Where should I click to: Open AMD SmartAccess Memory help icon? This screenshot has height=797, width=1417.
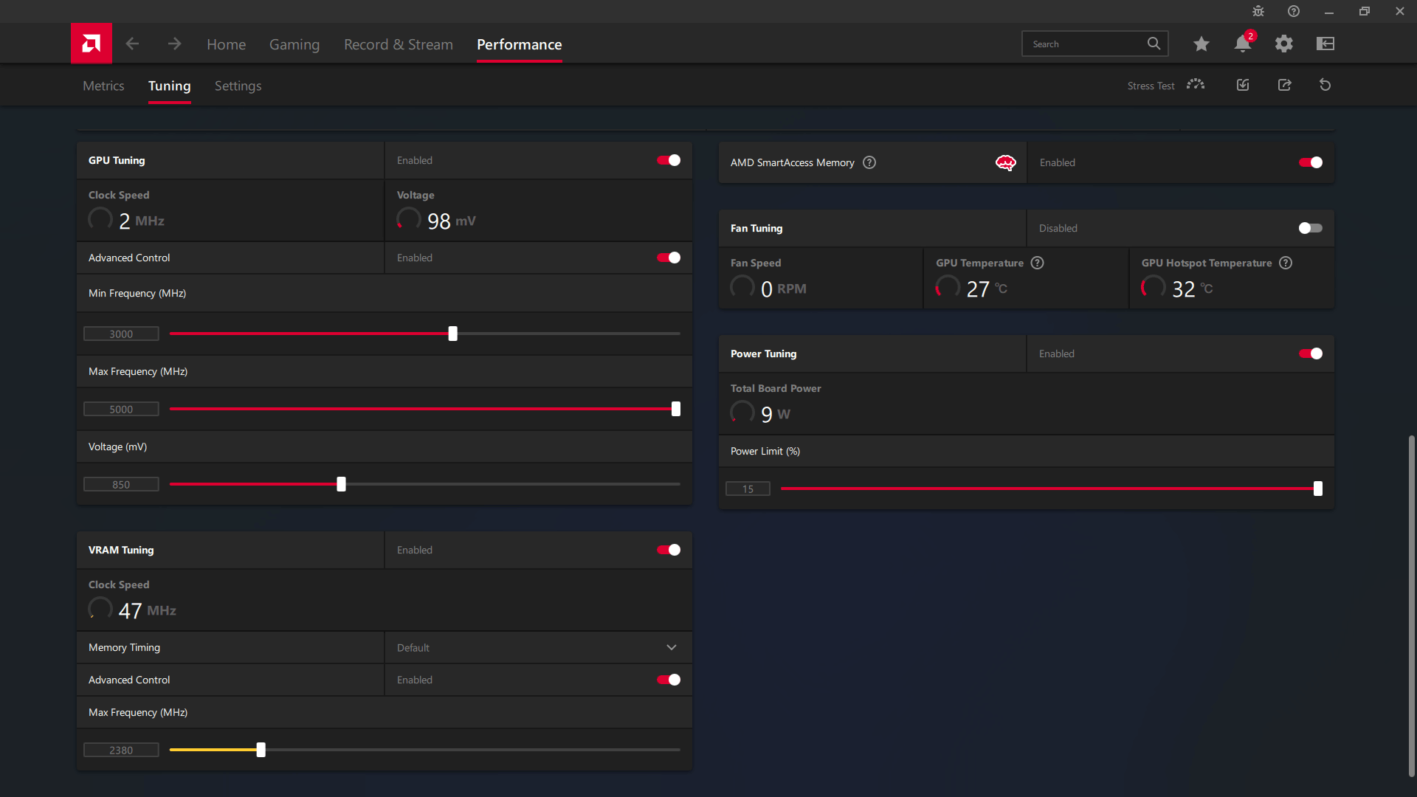(x=869, y=162)
